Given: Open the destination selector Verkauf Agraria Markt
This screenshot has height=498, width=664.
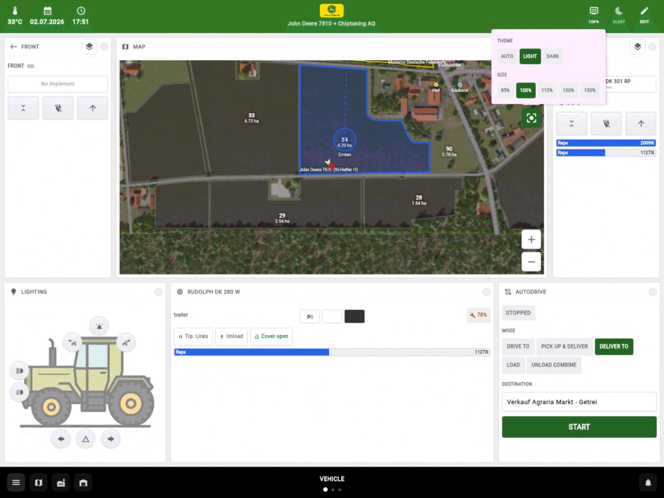Looking at the screenshot, I should [579, 402].
